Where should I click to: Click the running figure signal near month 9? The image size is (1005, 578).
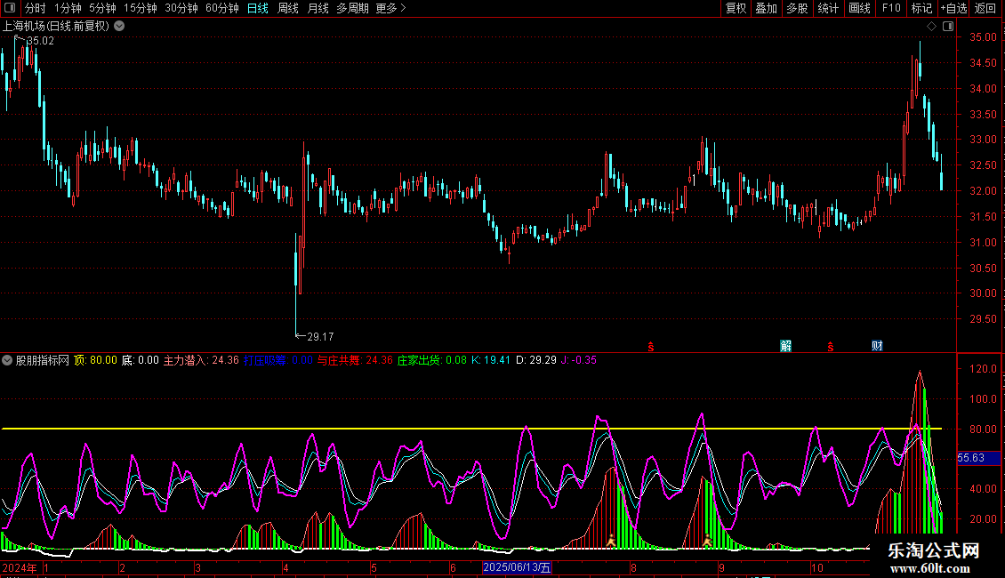click(707, 540)
